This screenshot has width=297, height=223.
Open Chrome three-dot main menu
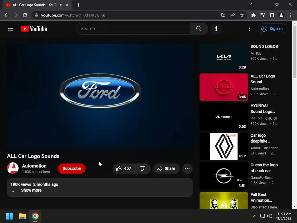pyautogui.click(x=291, y=15)
